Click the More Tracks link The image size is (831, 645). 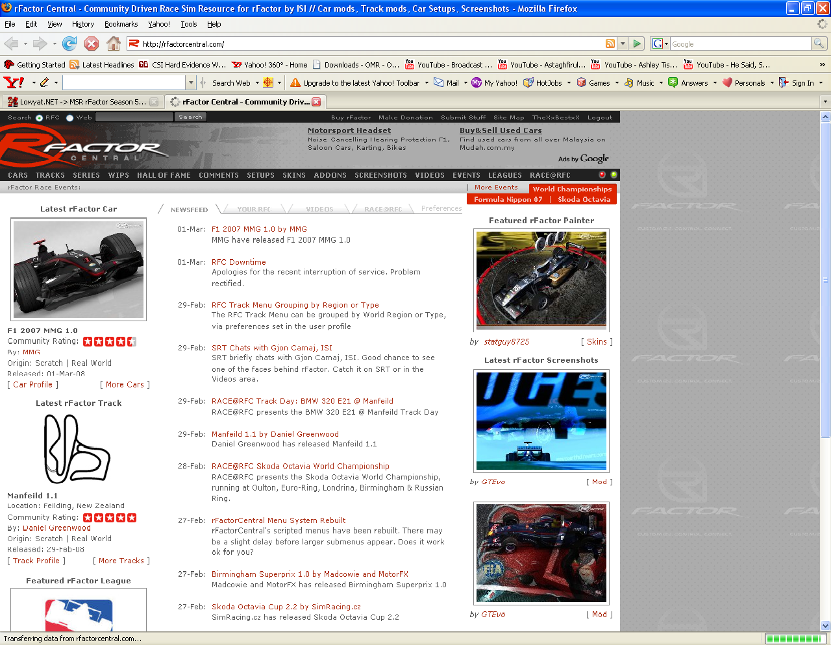click(121, 561)
